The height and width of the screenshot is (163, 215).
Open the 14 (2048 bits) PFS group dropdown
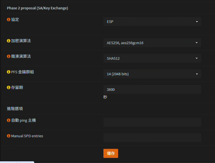coord(152,74)
